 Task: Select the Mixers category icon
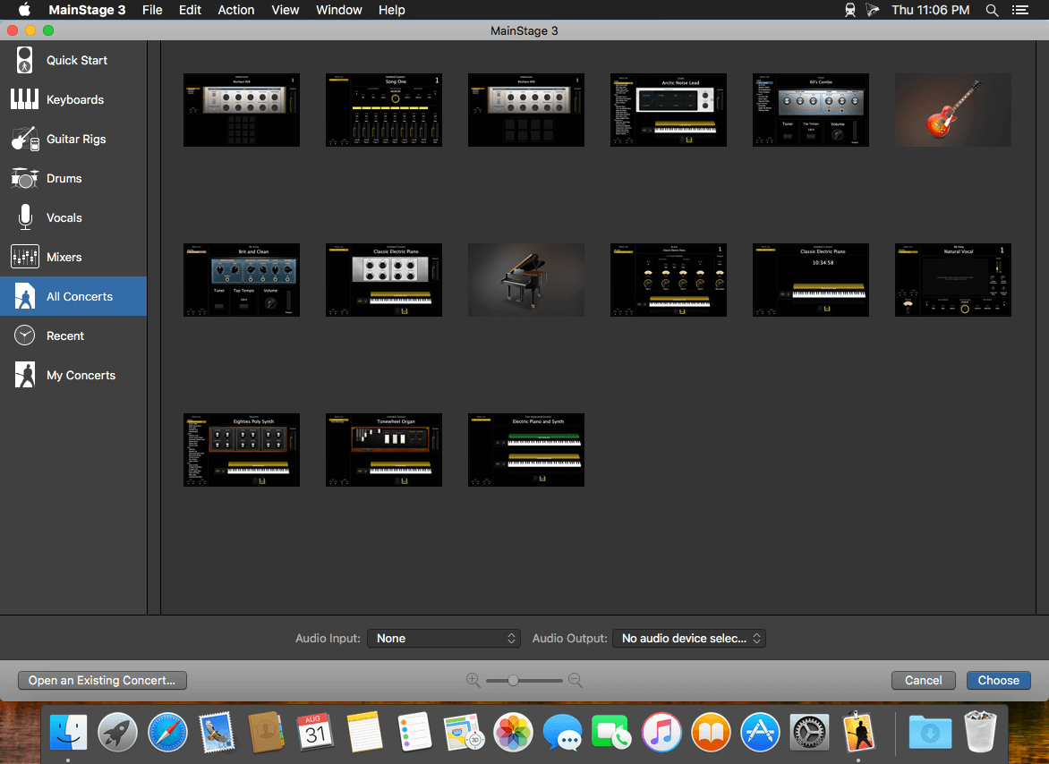25,258
